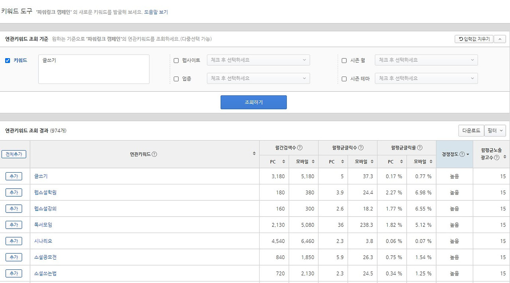Sort the 월평균노출 광고수 column
The width and height of the screenshot is (510, 283).
click(505, 157)
